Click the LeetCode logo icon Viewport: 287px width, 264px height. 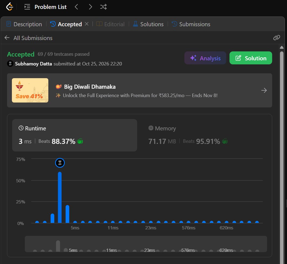[x=9, y=7]
